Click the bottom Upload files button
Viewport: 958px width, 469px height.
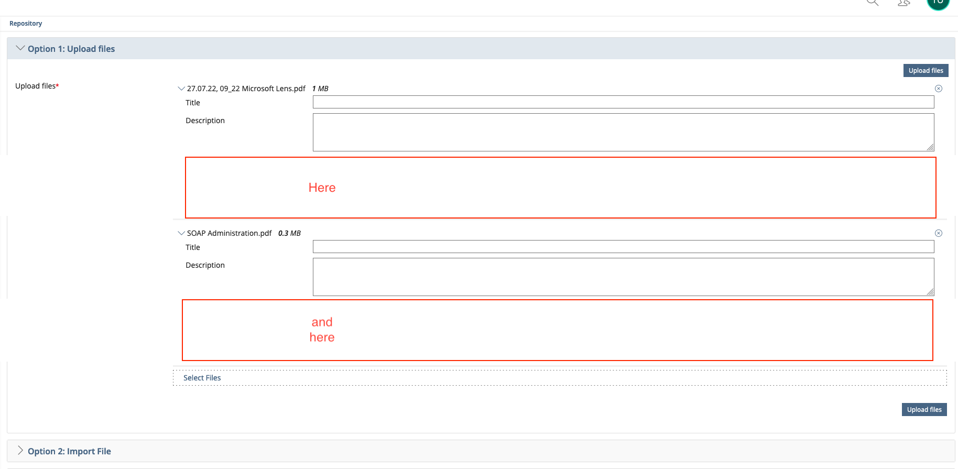924,410
